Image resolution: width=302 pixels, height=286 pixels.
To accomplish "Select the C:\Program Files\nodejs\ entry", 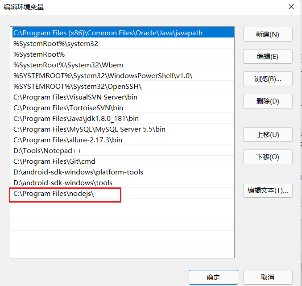I will [122, 193].
